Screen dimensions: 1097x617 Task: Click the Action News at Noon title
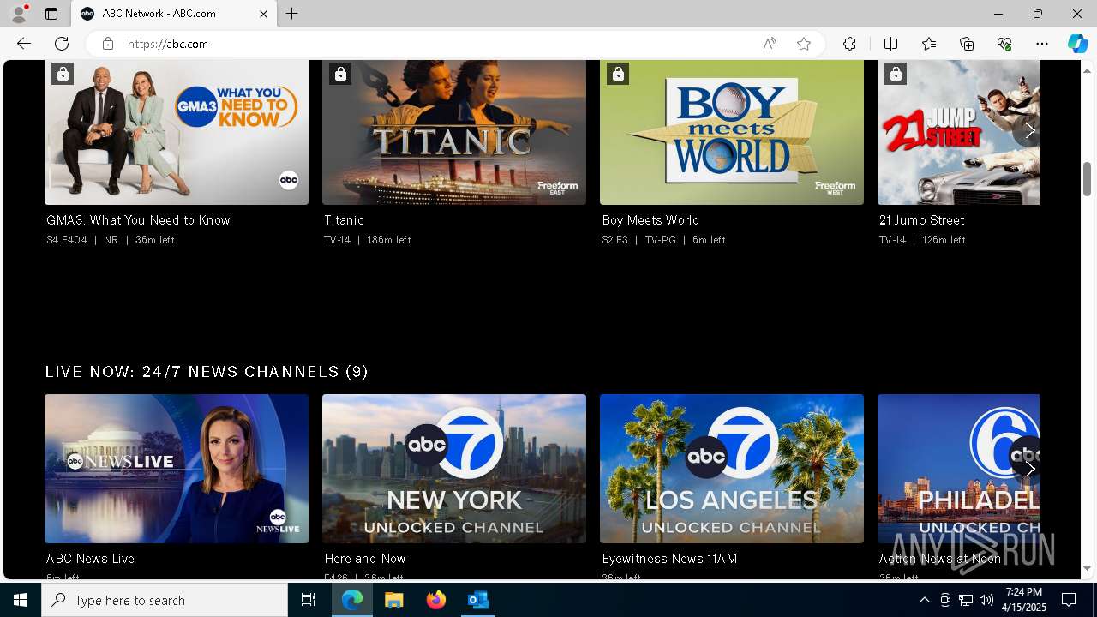[940, 559]
